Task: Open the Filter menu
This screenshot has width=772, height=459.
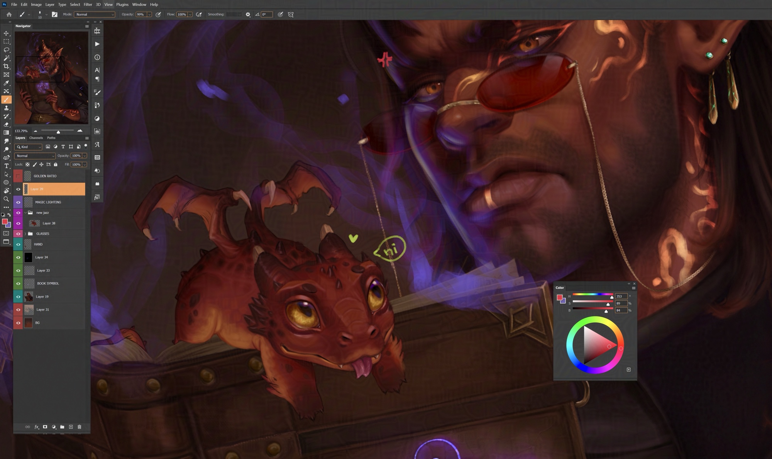Action: pos(88,5)
